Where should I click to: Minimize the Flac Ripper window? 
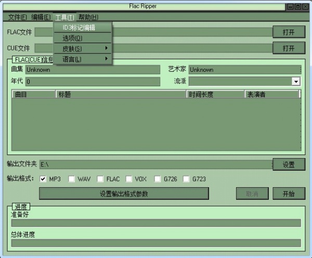pos(290,7)
